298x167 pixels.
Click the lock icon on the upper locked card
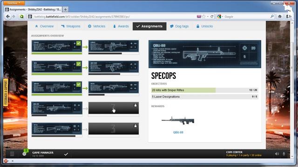point(135,105)
